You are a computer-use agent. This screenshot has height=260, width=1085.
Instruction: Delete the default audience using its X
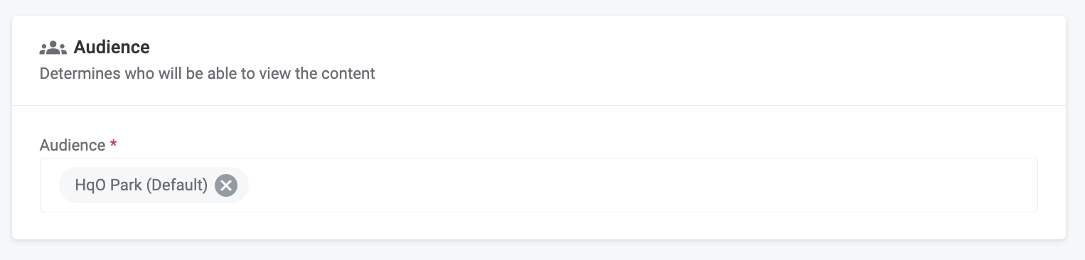226,185
